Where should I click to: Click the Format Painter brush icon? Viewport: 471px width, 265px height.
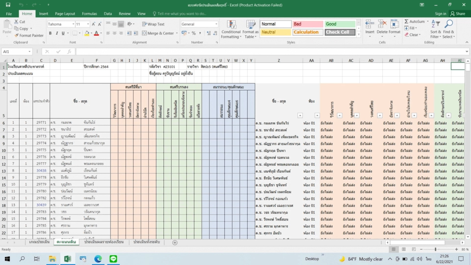16,35
